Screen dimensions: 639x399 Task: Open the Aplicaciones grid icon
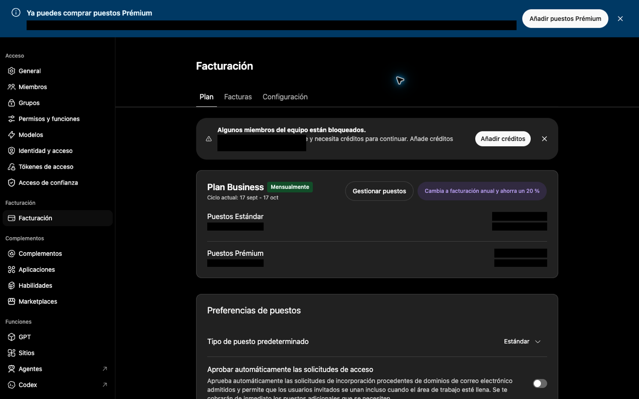11,269
